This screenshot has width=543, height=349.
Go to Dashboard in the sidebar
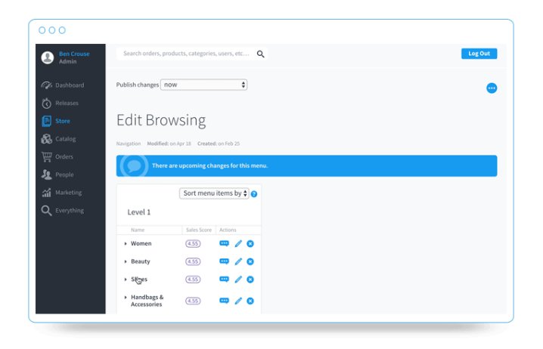click(x=70, y=85)
